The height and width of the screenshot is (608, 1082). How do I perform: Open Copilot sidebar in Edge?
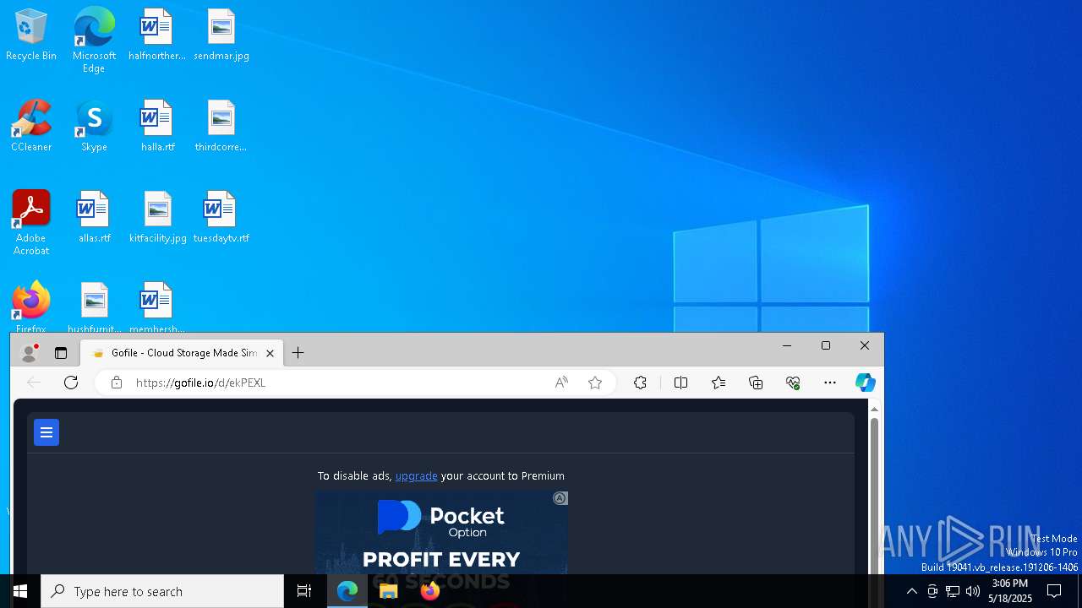coord(865,383)
